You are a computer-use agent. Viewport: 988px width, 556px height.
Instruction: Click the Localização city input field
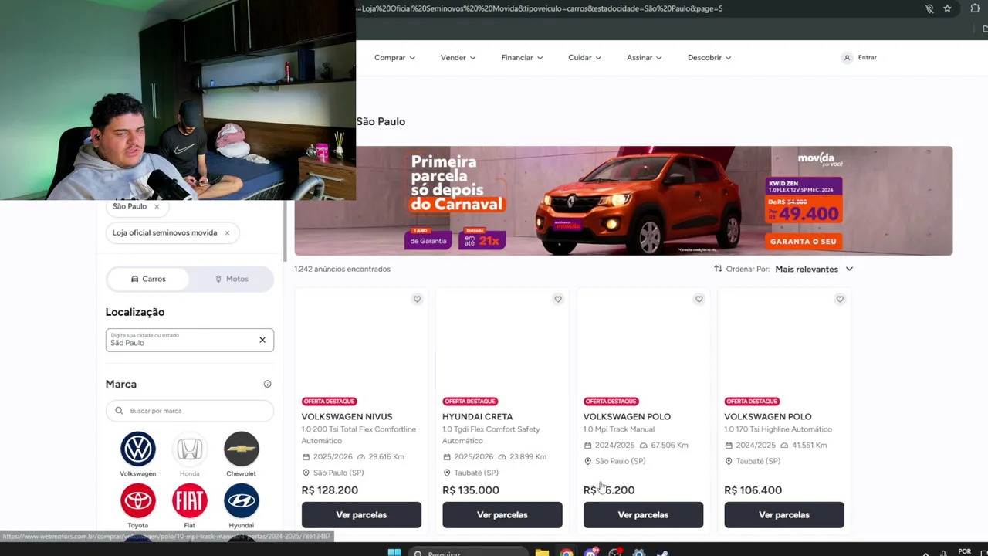point(190,340)
